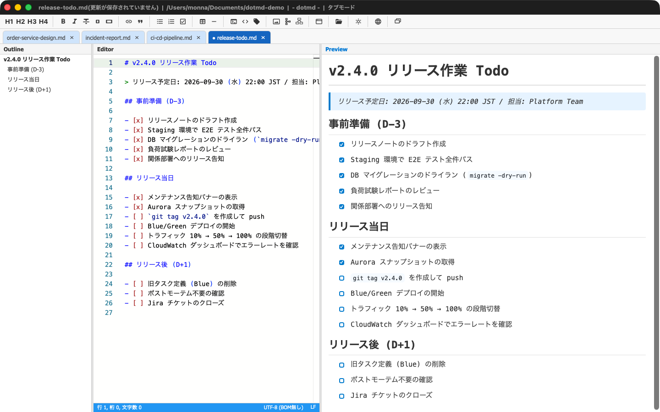Viewport: 660px width, 412px height.
Task: Toggle 負荷試験レポートのレビュー checkbox in preview
Action: tap(341, 191)
